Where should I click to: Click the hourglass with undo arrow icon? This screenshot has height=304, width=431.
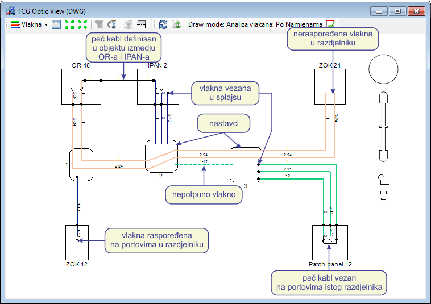tap(112, 24)
